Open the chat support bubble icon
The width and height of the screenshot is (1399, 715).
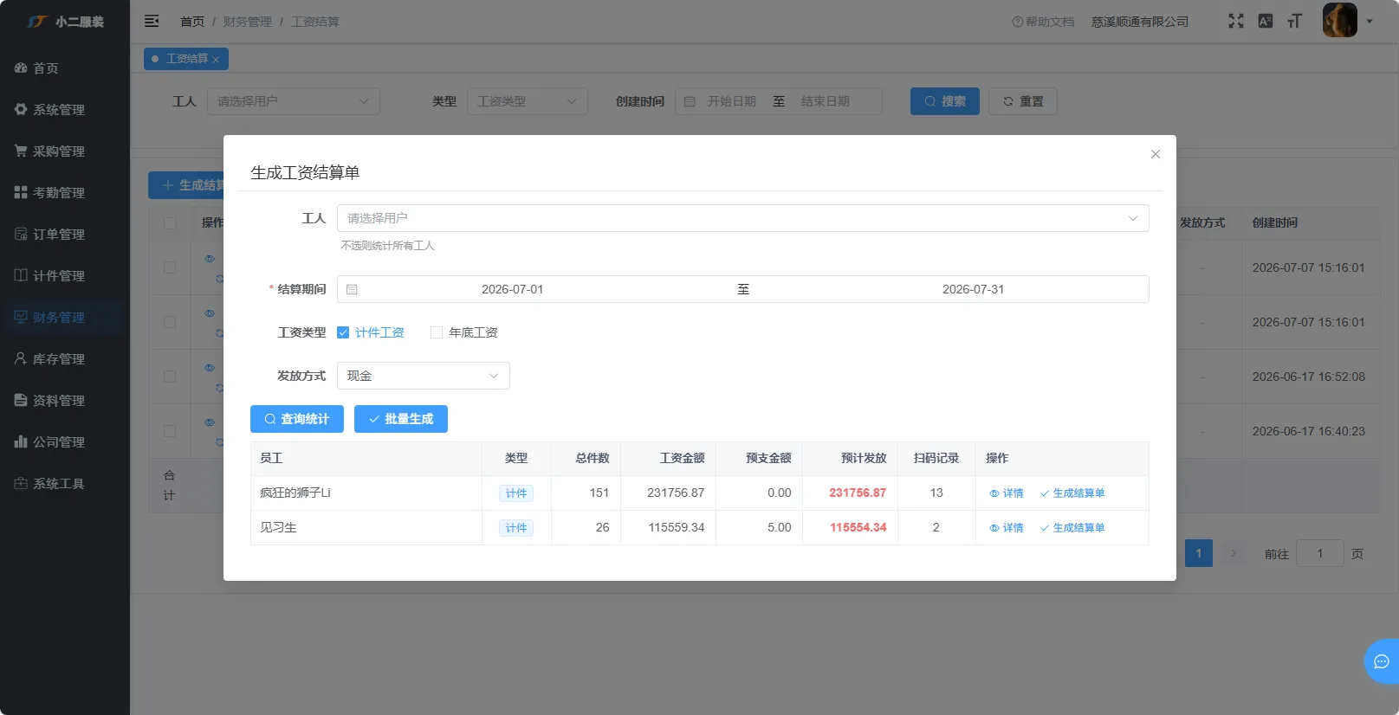click(x=1382, y=661)
